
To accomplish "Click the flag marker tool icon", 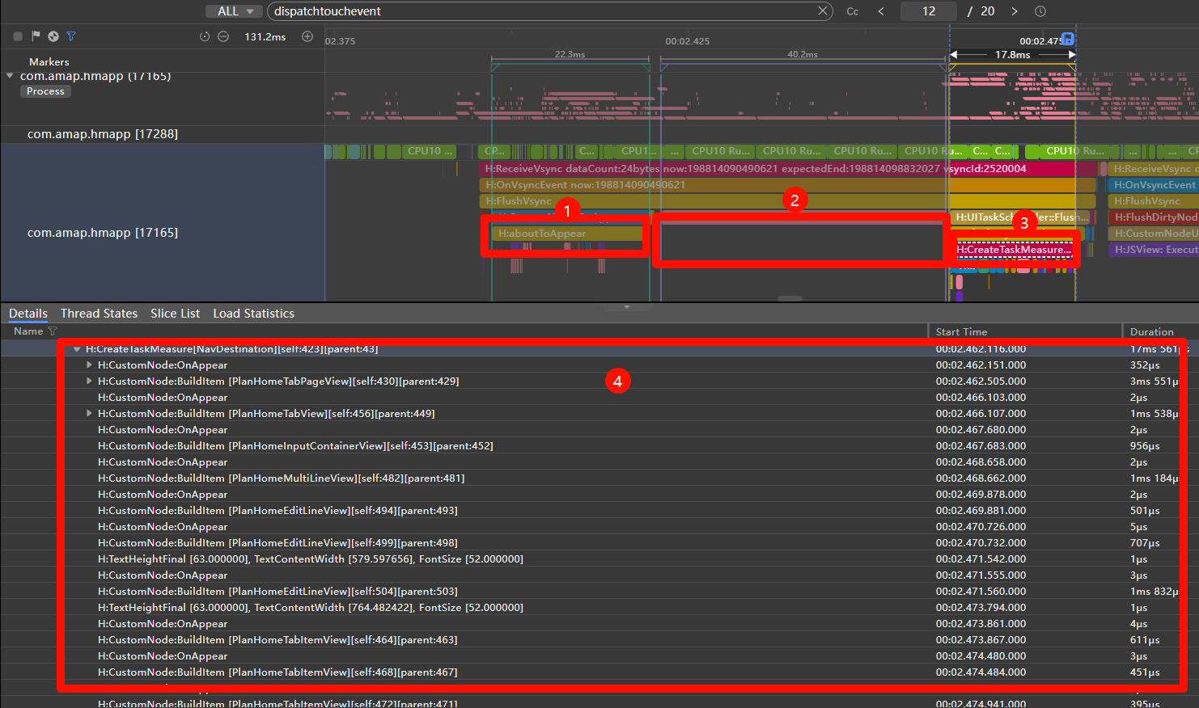I will (x=36, y=36).
